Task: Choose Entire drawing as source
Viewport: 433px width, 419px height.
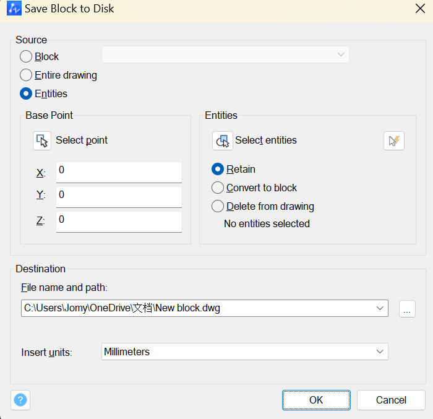Action: coord(26,75)
